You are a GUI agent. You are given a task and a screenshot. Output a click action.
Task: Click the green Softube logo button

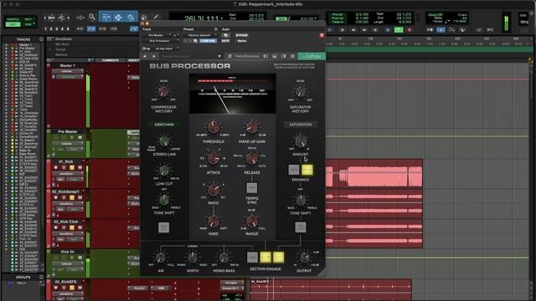[312, 56]
